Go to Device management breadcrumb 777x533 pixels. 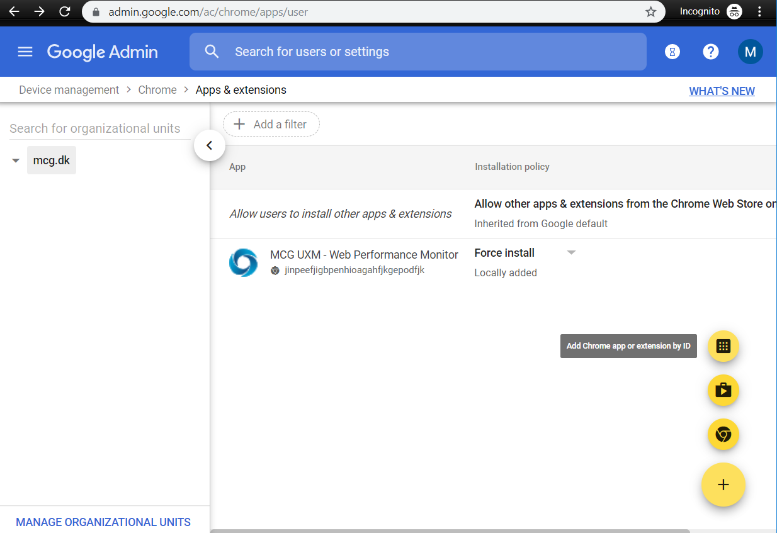click(x=69, y=90)
